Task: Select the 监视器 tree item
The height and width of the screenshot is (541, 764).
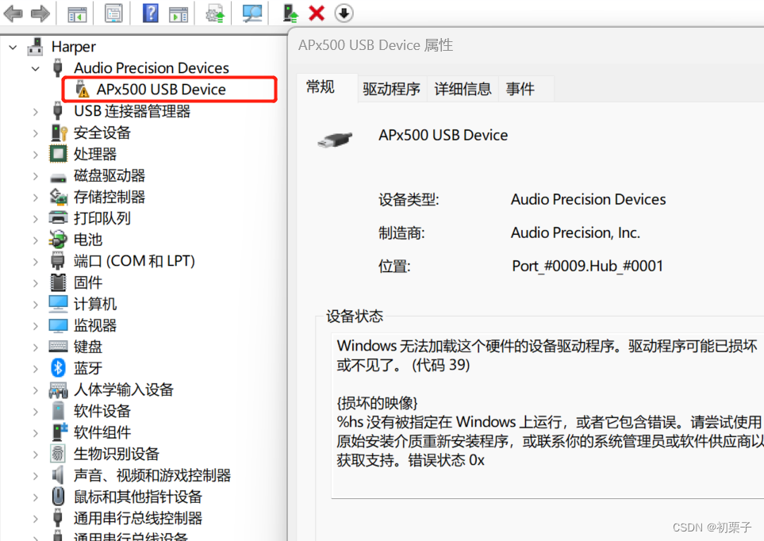Action: (x=95, y=325)
